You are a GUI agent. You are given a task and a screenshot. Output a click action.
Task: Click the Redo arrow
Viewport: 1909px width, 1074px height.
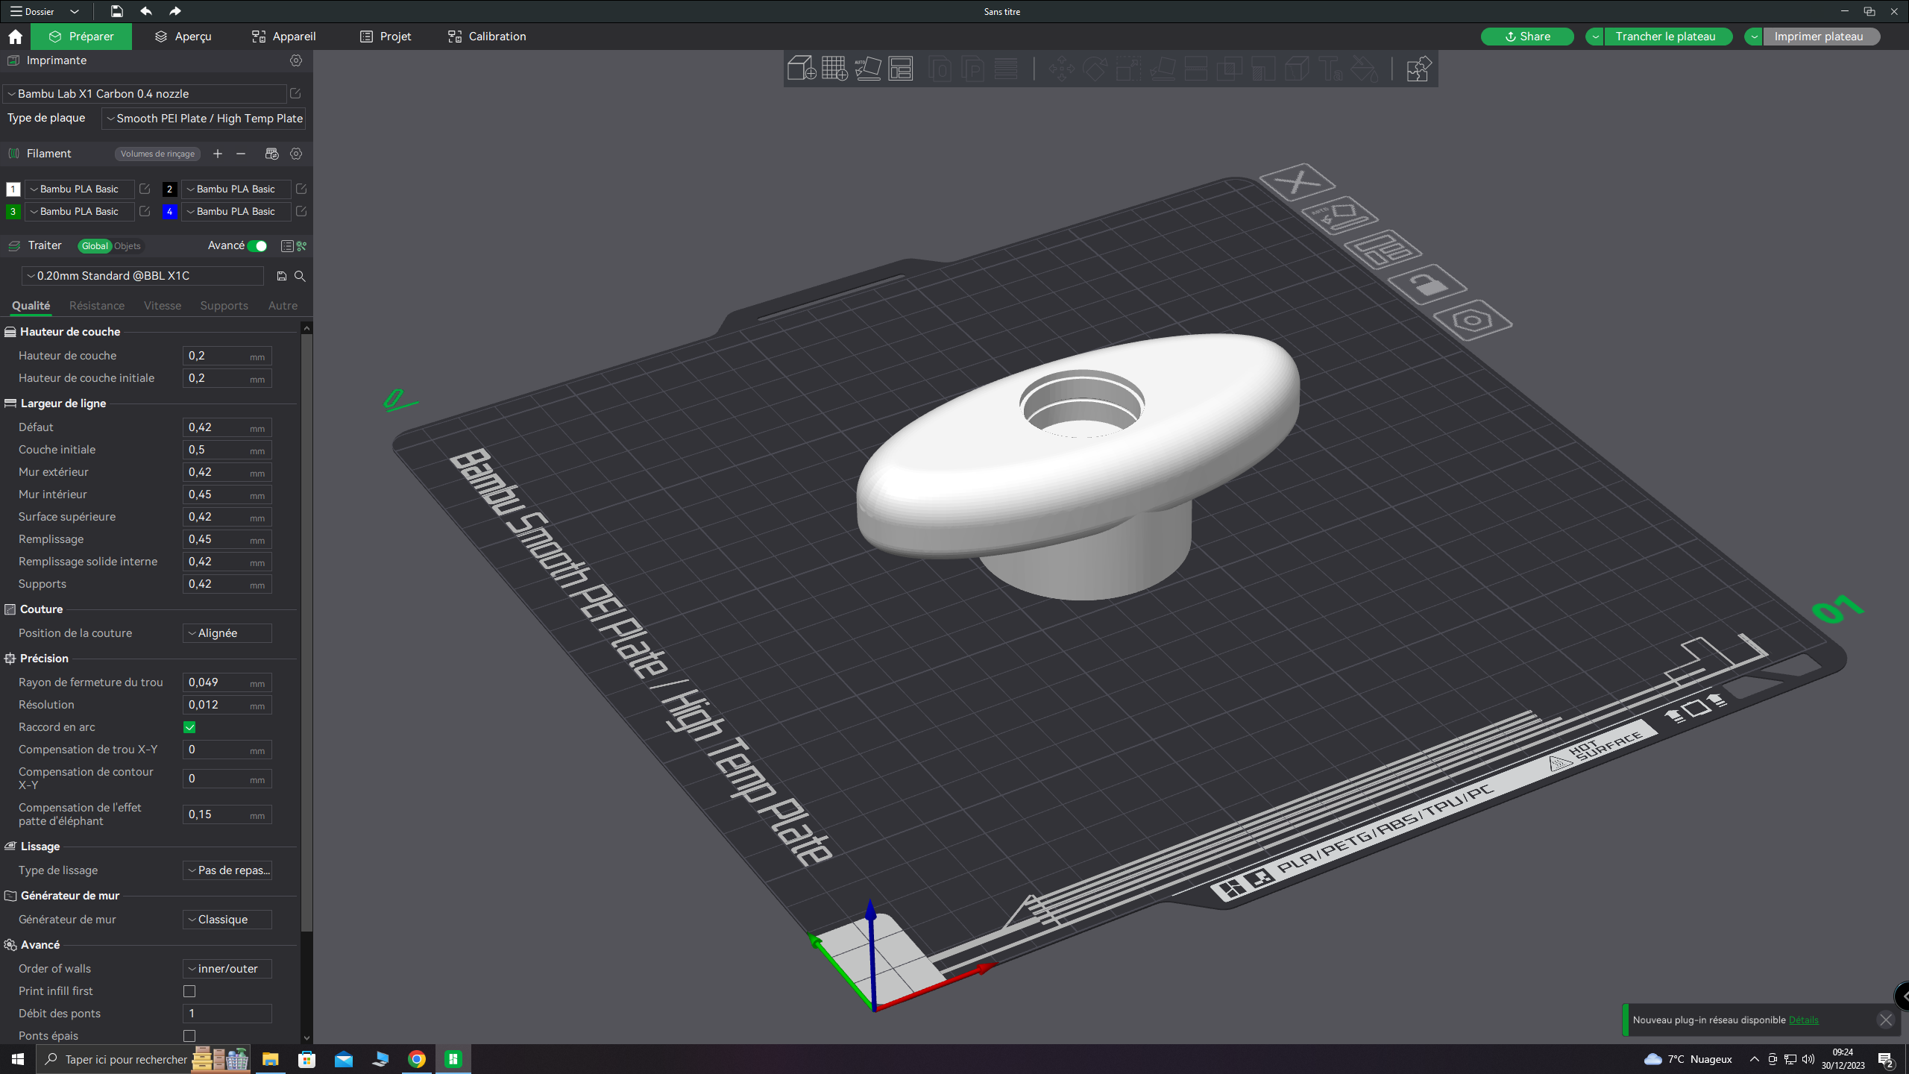[174, 11]
